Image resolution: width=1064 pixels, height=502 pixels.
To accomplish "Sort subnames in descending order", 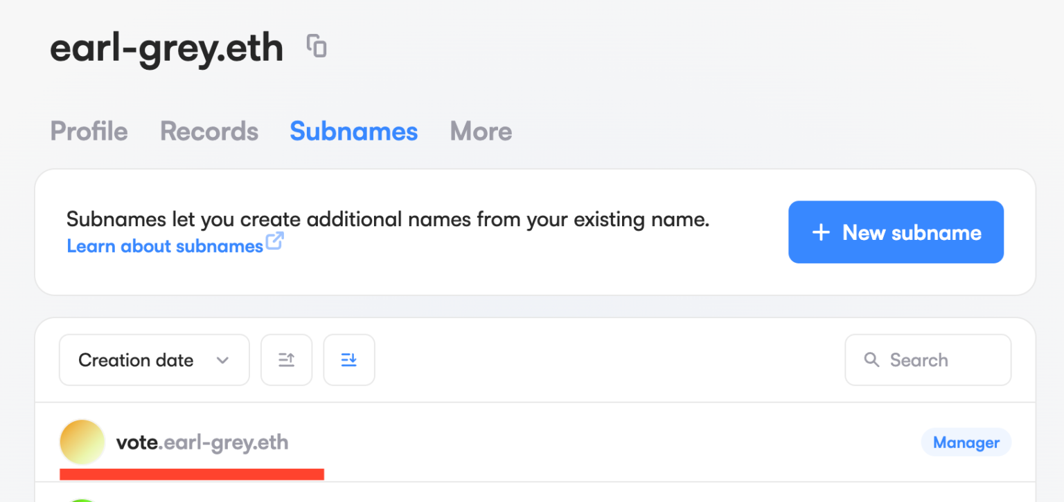I will point(348,360).
